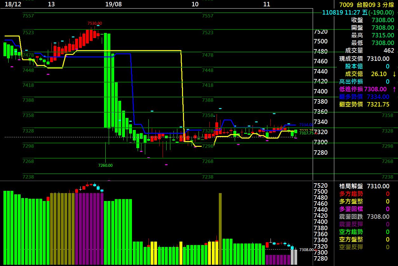
Task: Select the 最高 value 7315.00
Action: point(383,35)
